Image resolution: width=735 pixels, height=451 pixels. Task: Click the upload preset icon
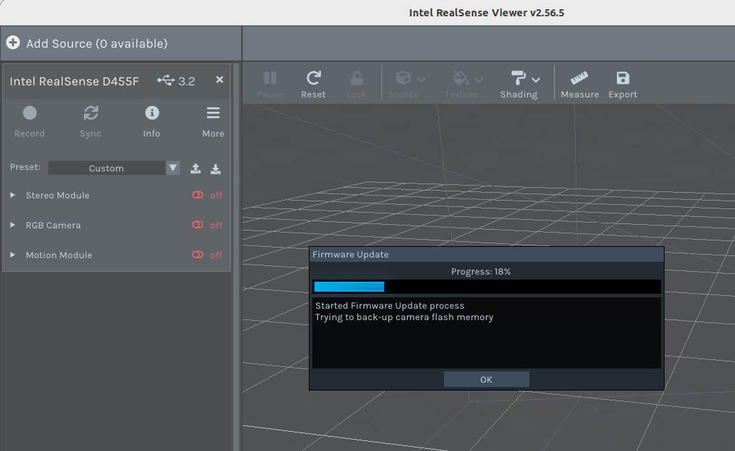pyautogui.click(x=196, y=169)
